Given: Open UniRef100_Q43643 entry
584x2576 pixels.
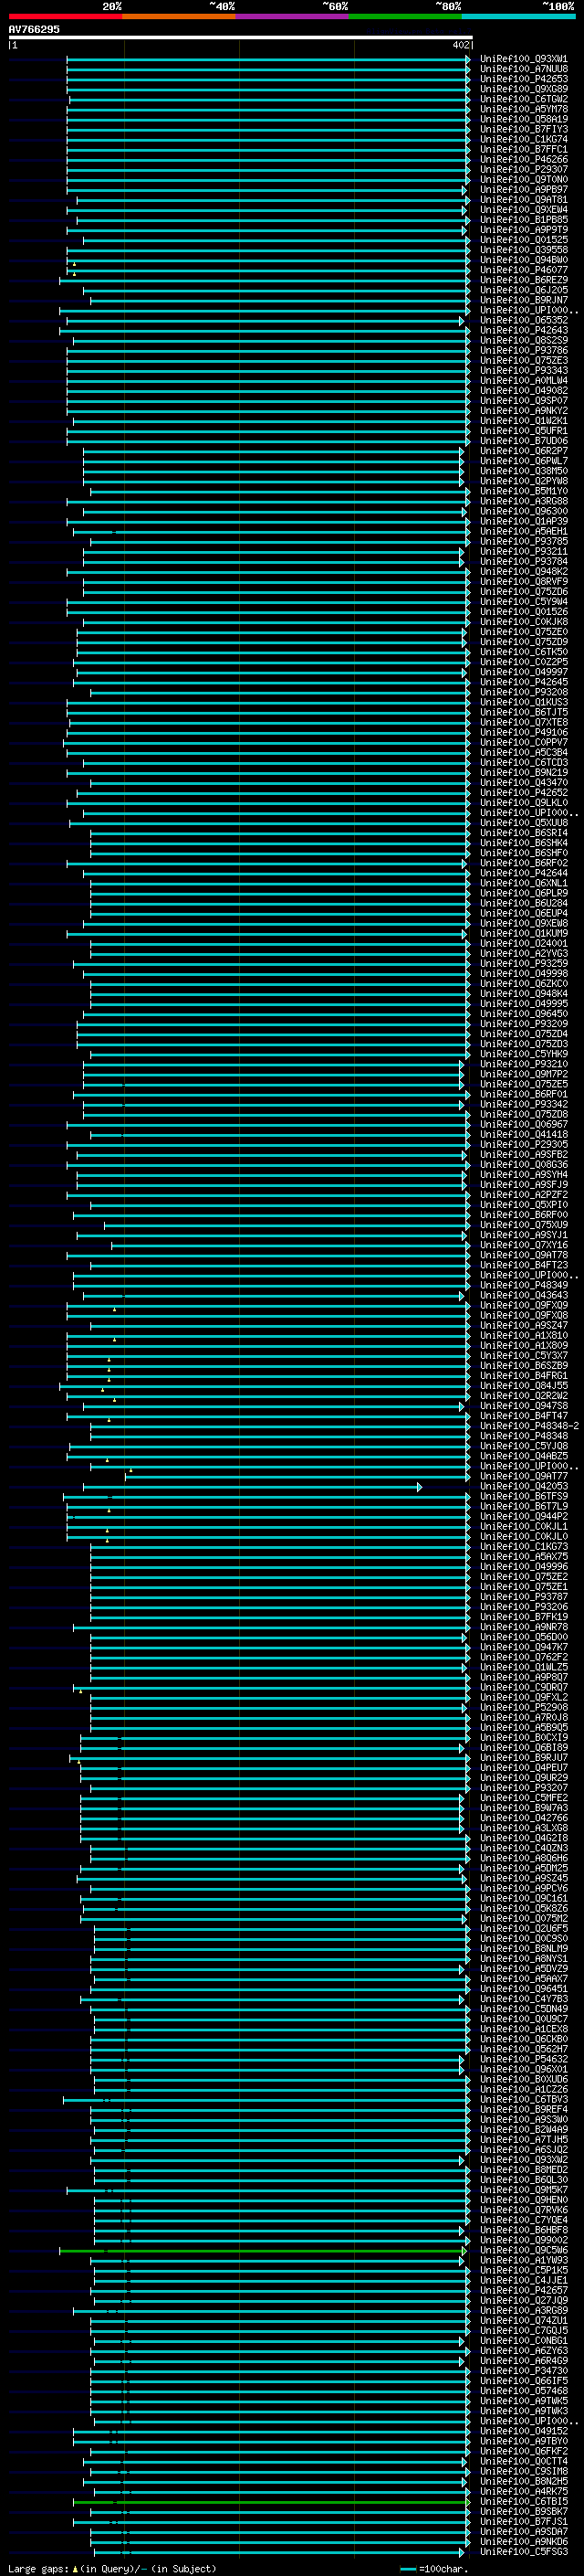Looking at the screenshot, I should coord(524,1295).
